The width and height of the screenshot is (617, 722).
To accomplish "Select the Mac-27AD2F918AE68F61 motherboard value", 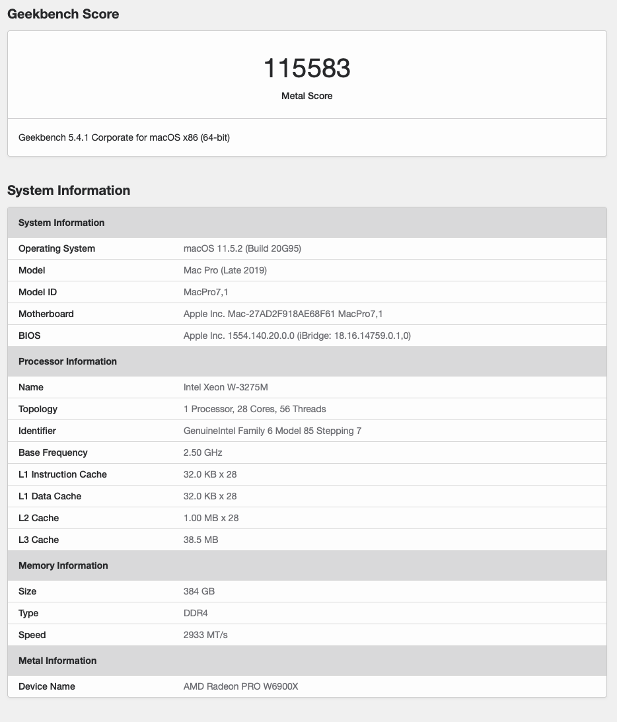I will click(x=283, y=314).
